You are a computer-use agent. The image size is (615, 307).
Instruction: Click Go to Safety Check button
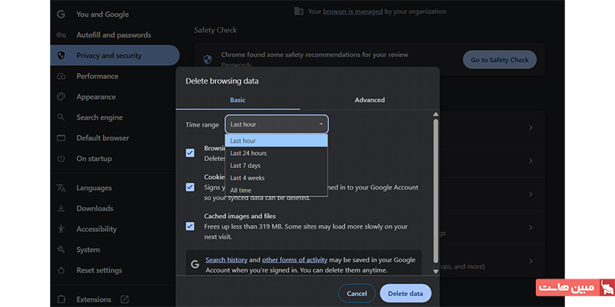pyautogui.click(x=500, y=60)
